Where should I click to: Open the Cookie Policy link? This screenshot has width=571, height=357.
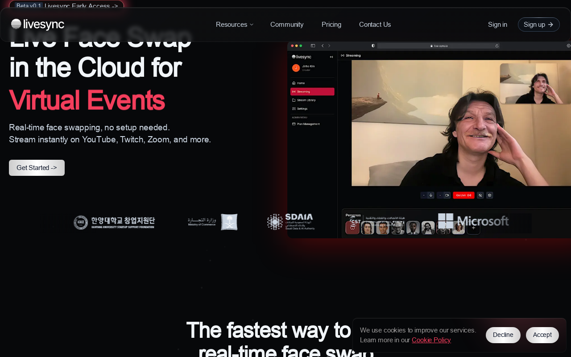click(431, 340)
